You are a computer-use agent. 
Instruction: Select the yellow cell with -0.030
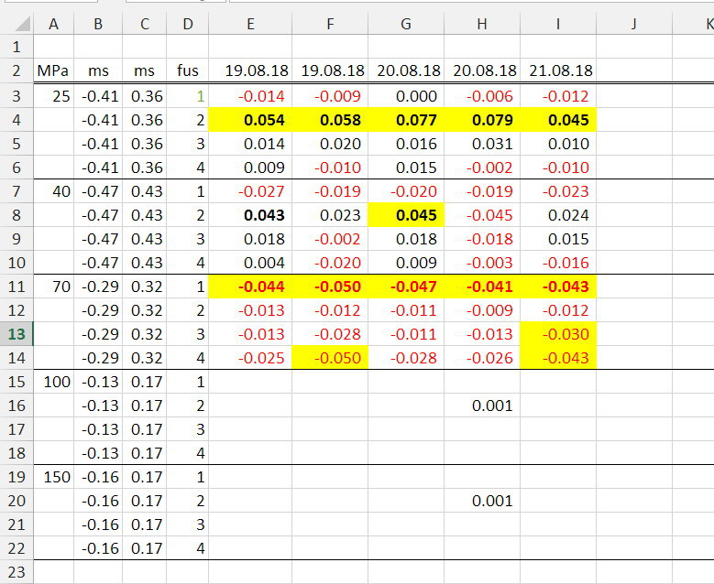pyautogui.click(x=558, y=334)
